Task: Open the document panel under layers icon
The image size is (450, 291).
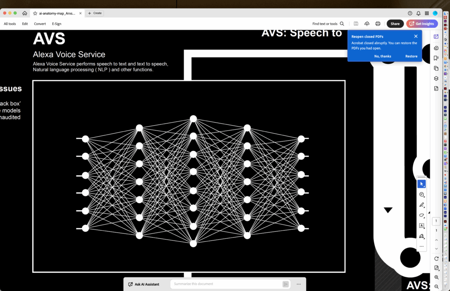Action: pos(436,88)
